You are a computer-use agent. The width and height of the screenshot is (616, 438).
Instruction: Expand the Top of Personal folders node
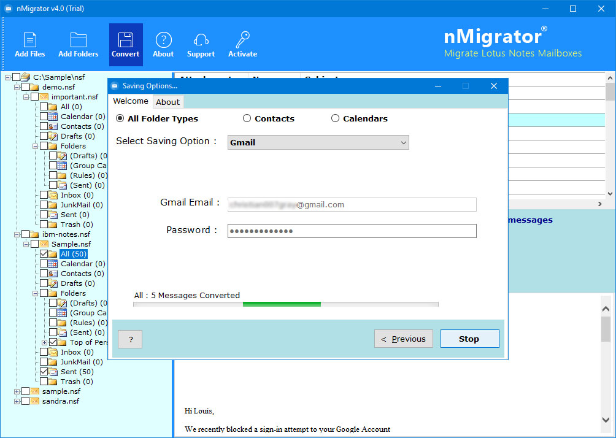[x=44, y=342]
